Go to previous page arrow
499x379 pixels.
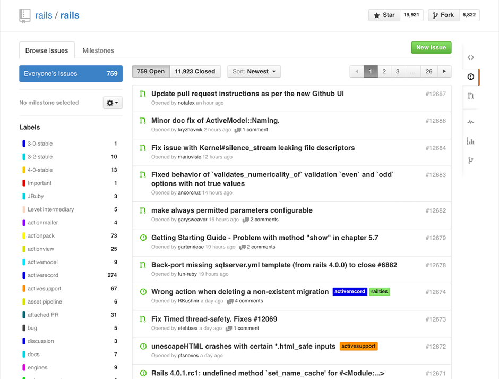[357, 71]
